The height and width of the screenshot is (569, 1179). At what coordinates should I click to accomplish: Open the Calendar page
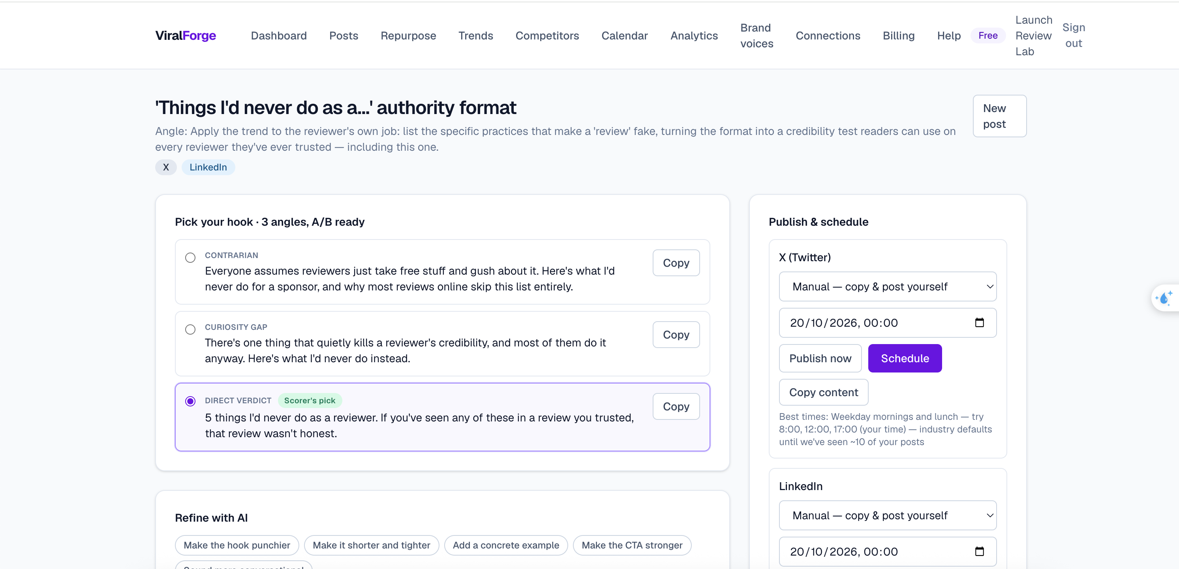pos(624,35)
